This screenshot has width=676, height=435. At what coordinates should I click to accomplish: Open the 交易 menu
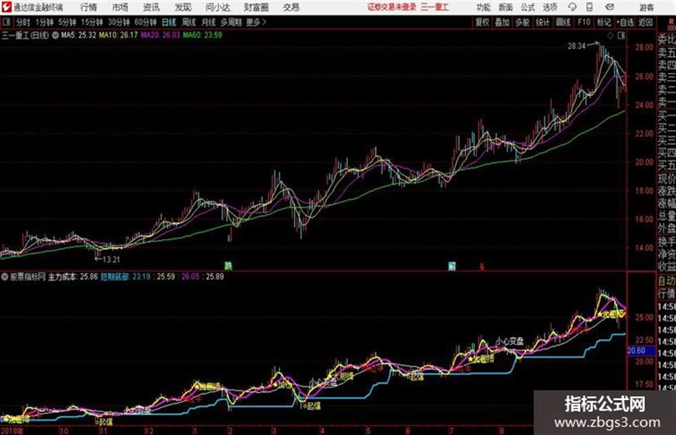(291, 7)
